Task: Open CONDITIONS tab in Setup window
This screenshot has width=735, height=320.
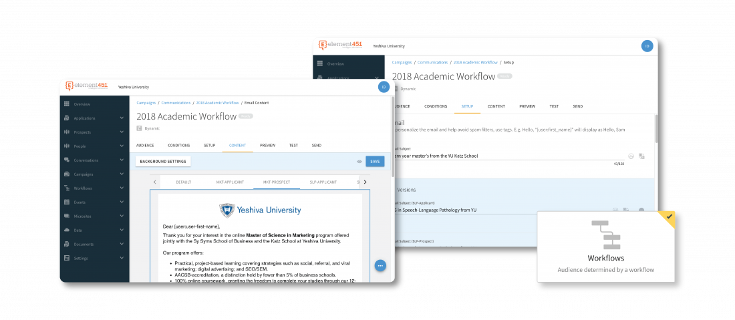Action: pos(436,106)
